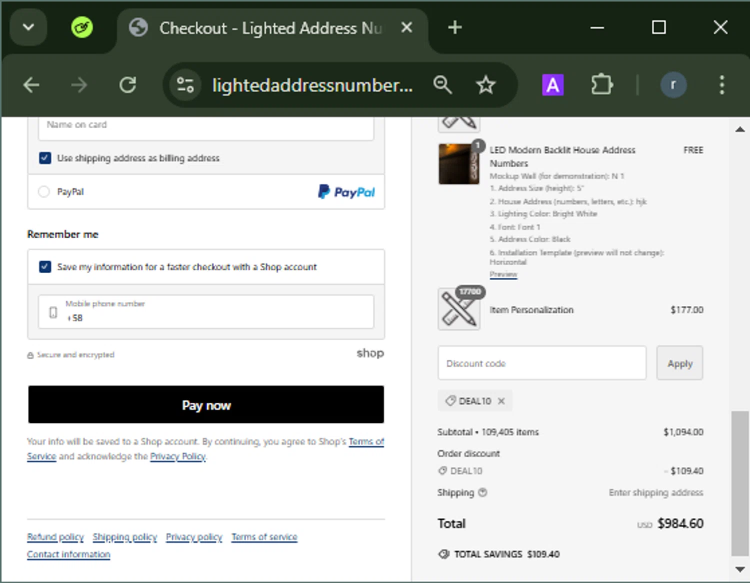750x583 pixels.
Task: Click the PayPal logo
Action: 346,192
